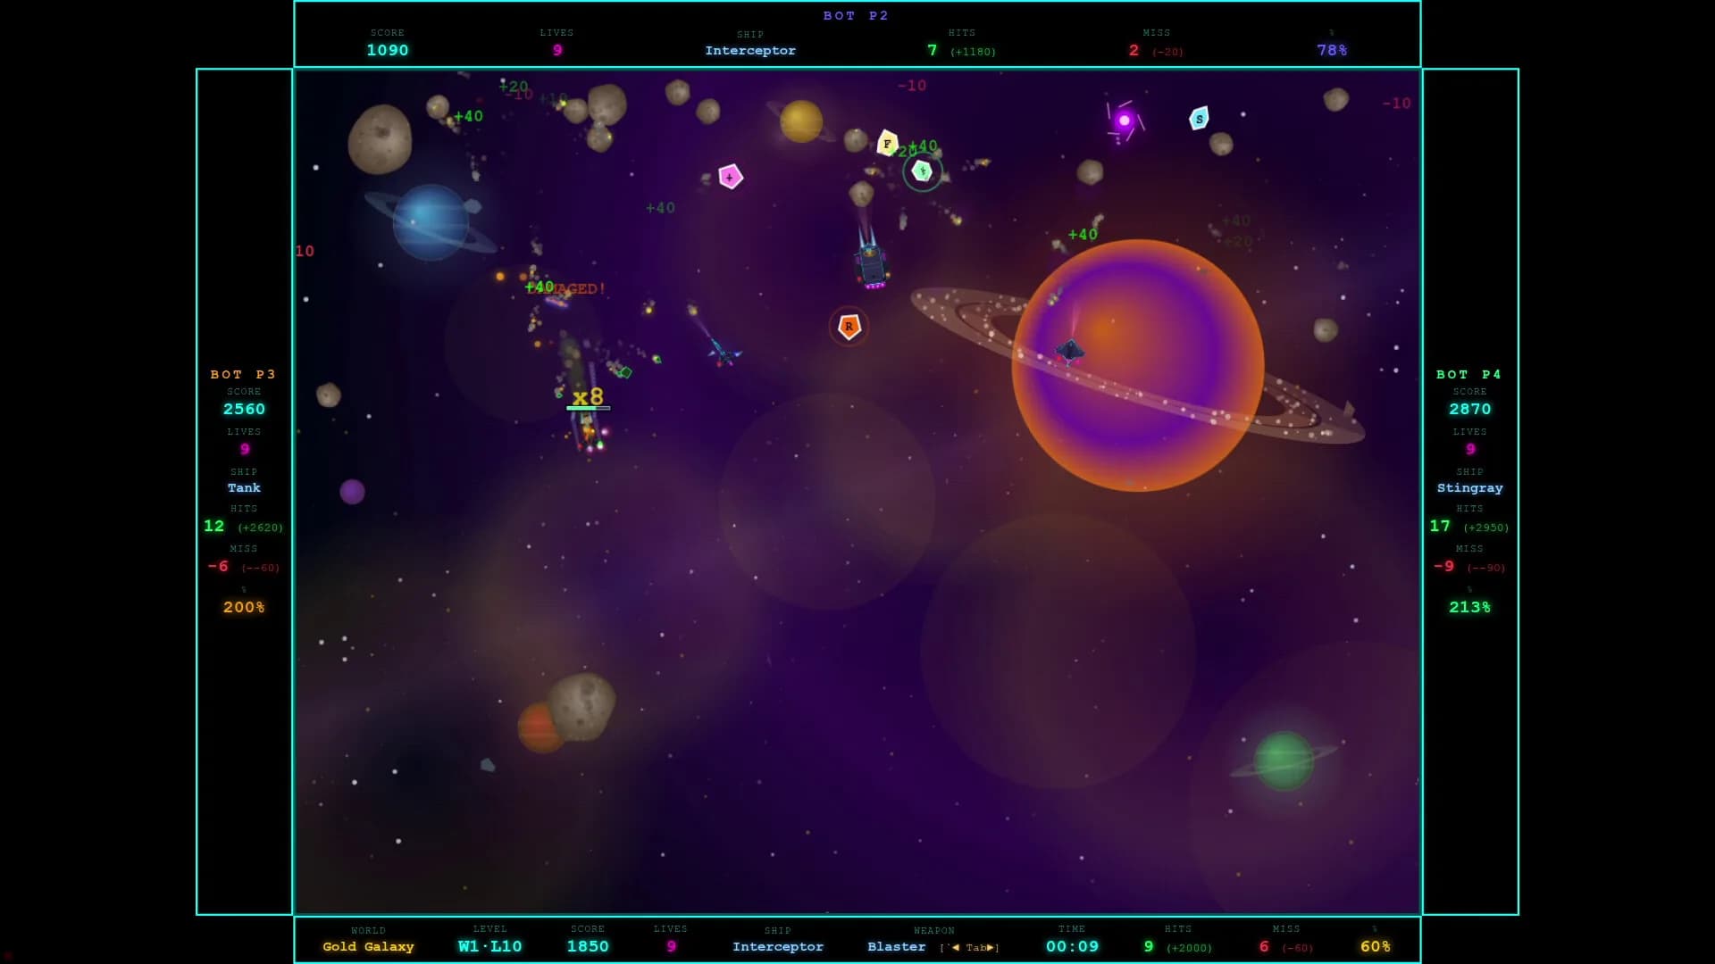Click the Blaster weapon name
The image size is (1715, 964).
(x=896, y=946)
